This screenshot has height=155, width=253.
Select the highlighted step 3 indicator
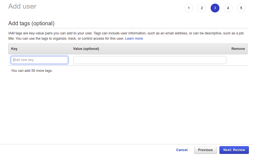215,8
